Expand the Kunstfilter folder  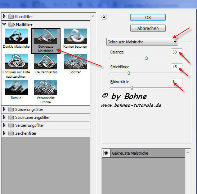click(x=4, y=16)
